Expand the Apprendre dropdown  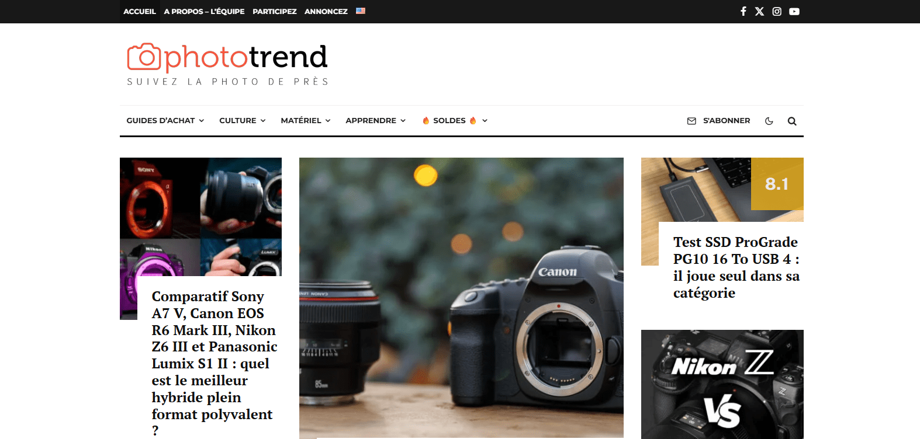point(376,120)
